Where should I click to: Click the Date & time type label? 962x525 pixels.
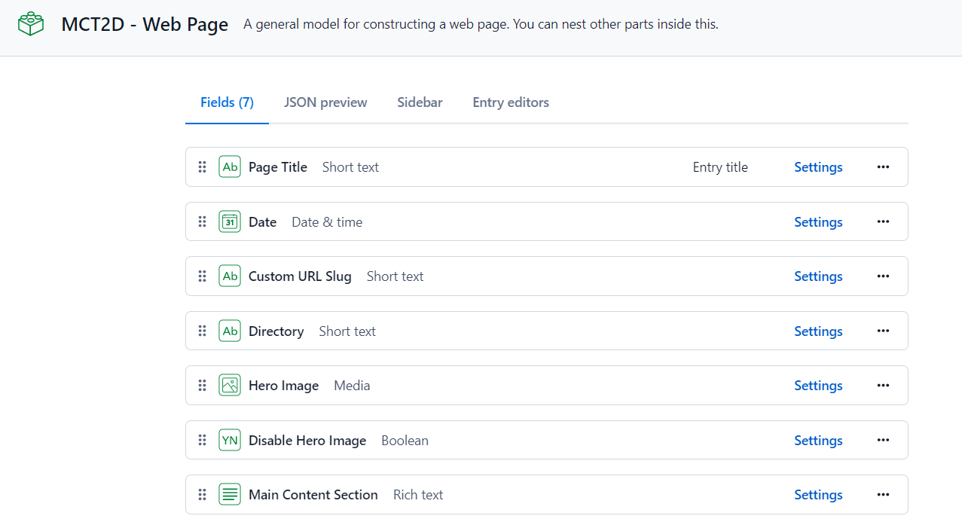327,222
